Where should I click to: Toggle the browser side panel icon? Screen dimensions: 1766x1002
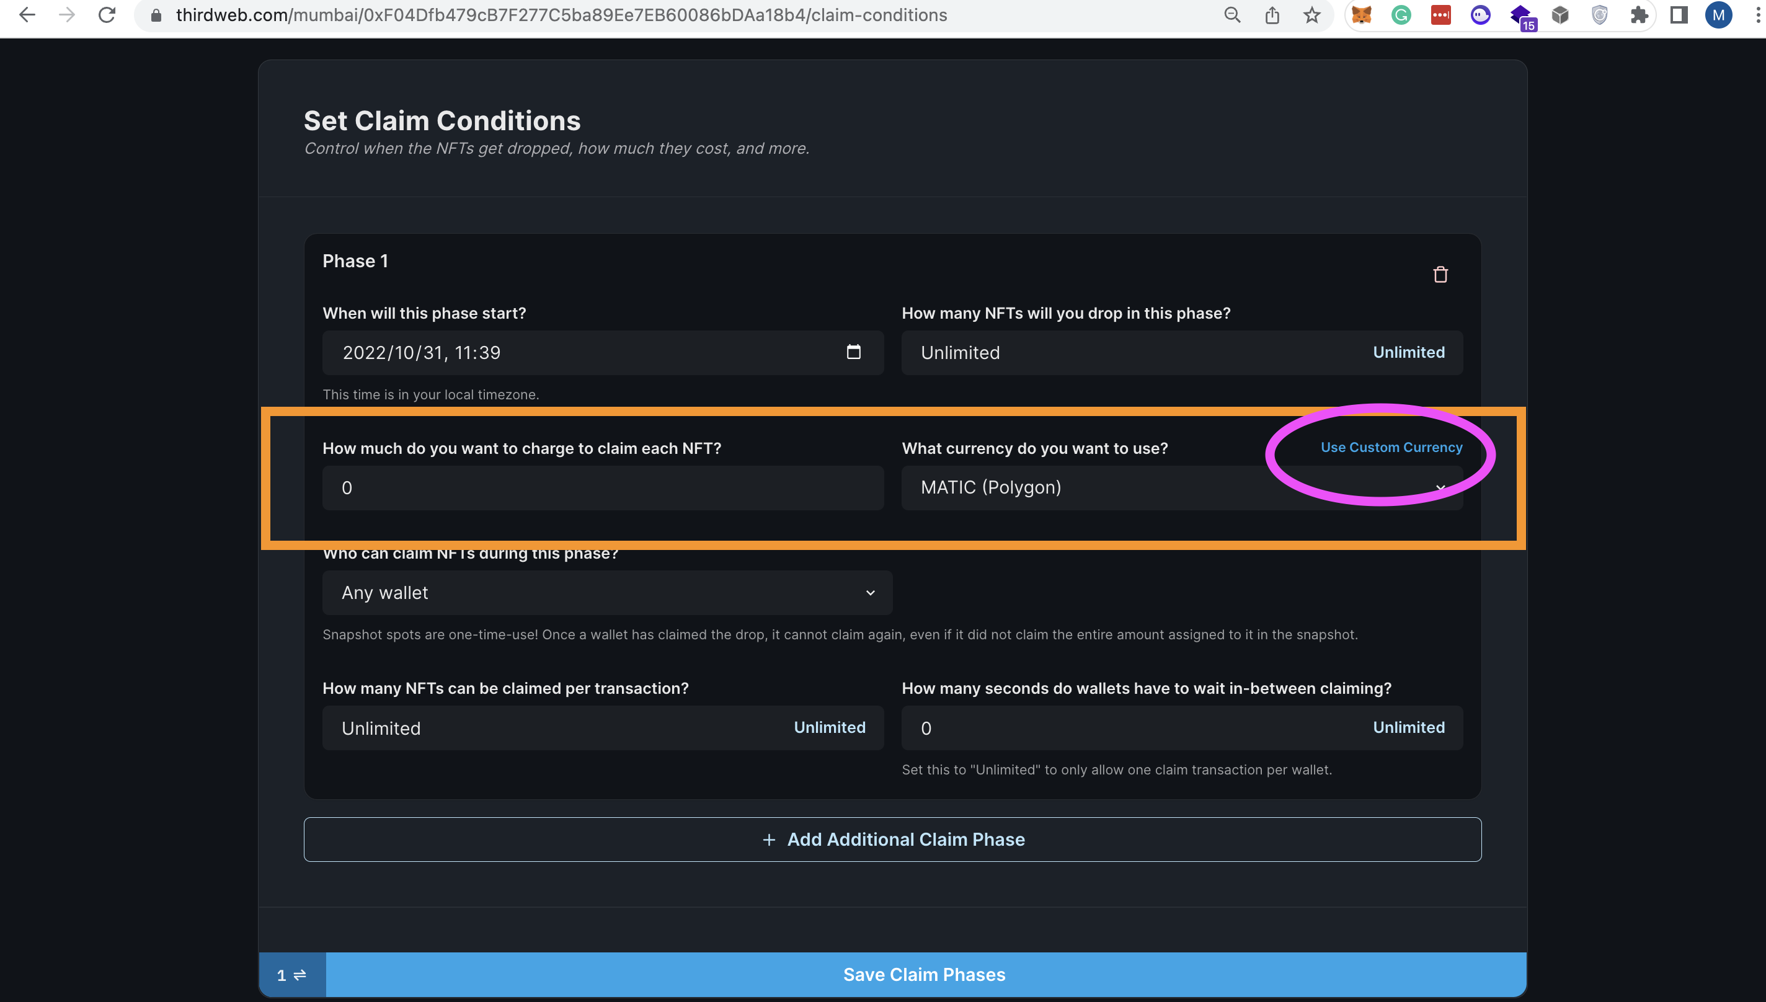(1679, 15)
